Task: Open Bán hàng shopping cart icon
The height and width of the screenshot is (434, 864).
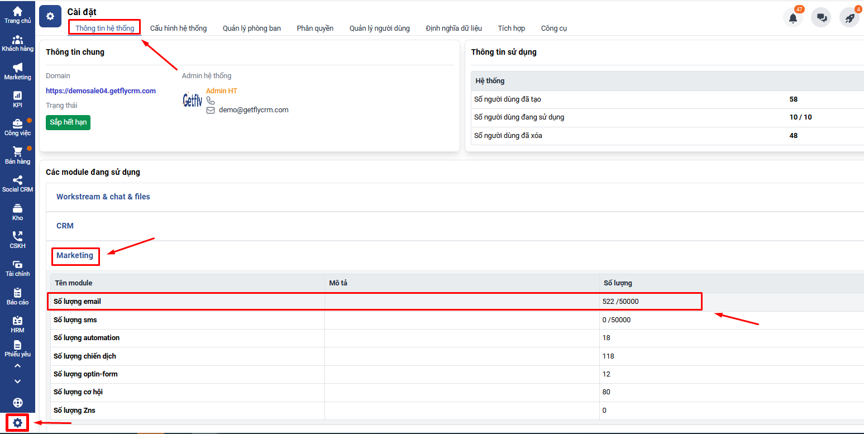Action: [x=17, y=152]
